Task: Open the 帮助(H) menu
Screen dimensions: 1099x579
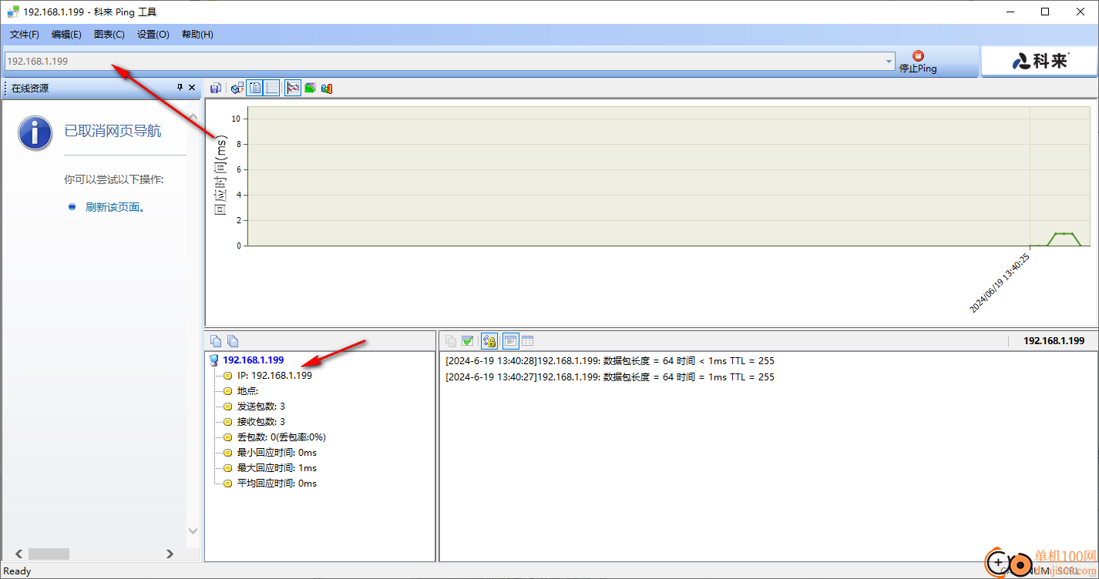Action: point(197,35)
